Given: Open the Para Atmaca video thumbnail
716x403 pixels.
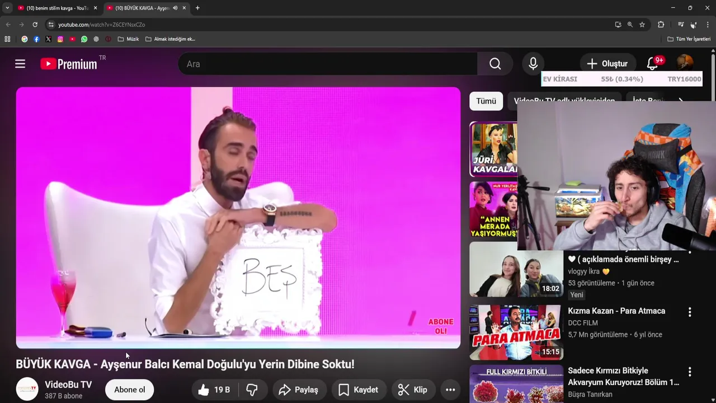Looking at the screenshot, I should 516,332.
